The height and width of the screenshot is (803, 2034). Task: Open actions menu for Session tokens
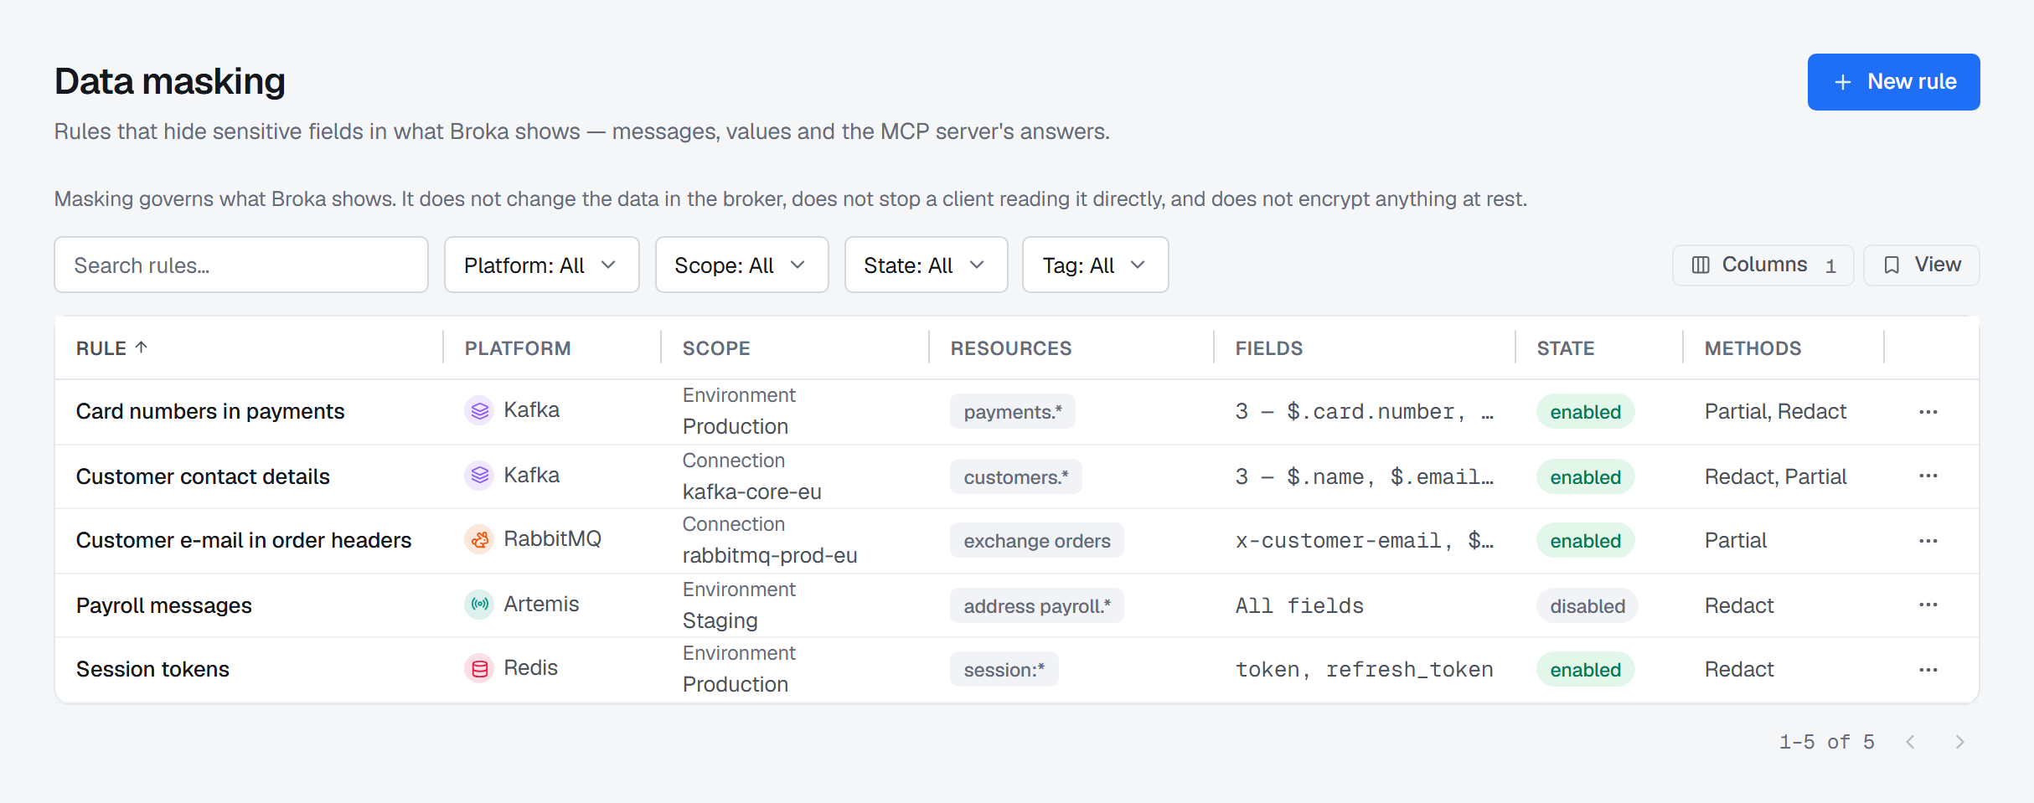click(x=1928, y=670)
